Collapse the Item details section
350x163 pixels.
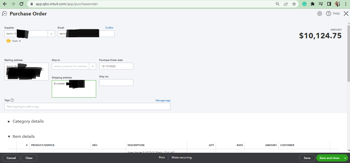coord(21,137)
